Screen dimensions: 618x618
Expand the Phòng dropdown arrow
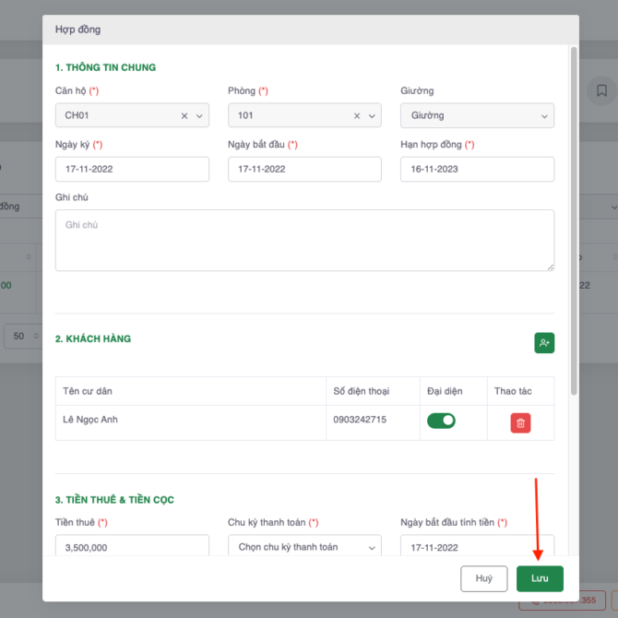372,116
